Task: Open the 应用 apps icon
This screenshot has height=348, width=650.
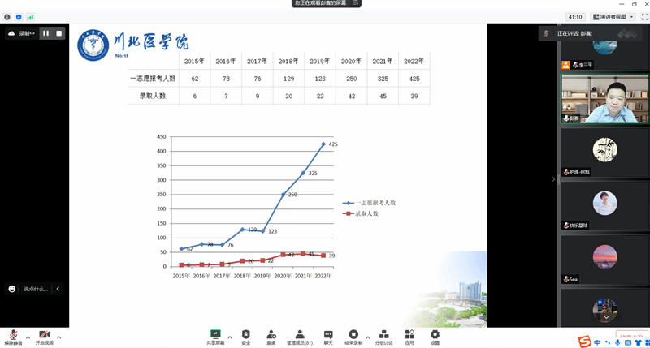Action: [x=409, y=336]
